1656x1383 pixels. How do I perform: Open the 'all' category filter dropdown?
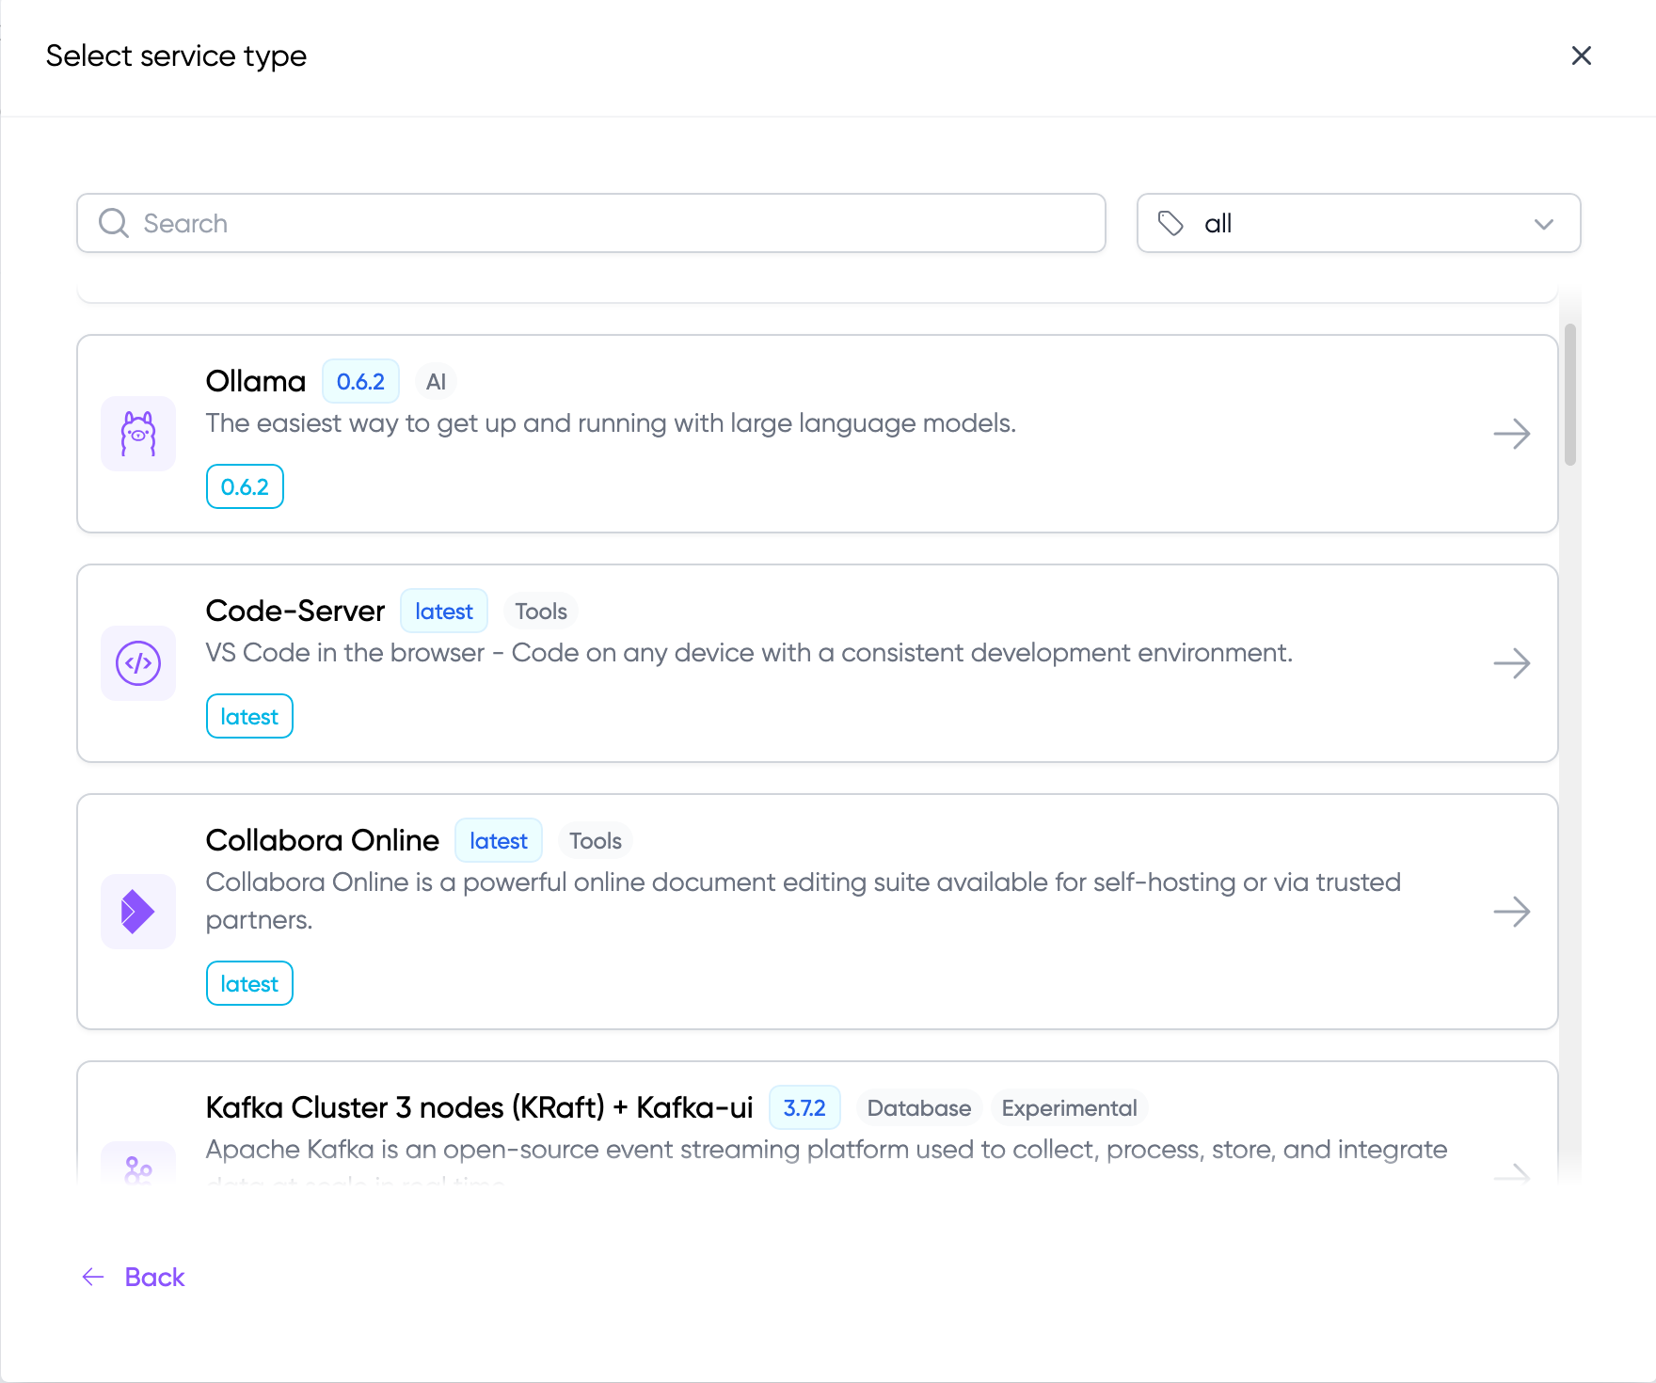(1358, 224)
